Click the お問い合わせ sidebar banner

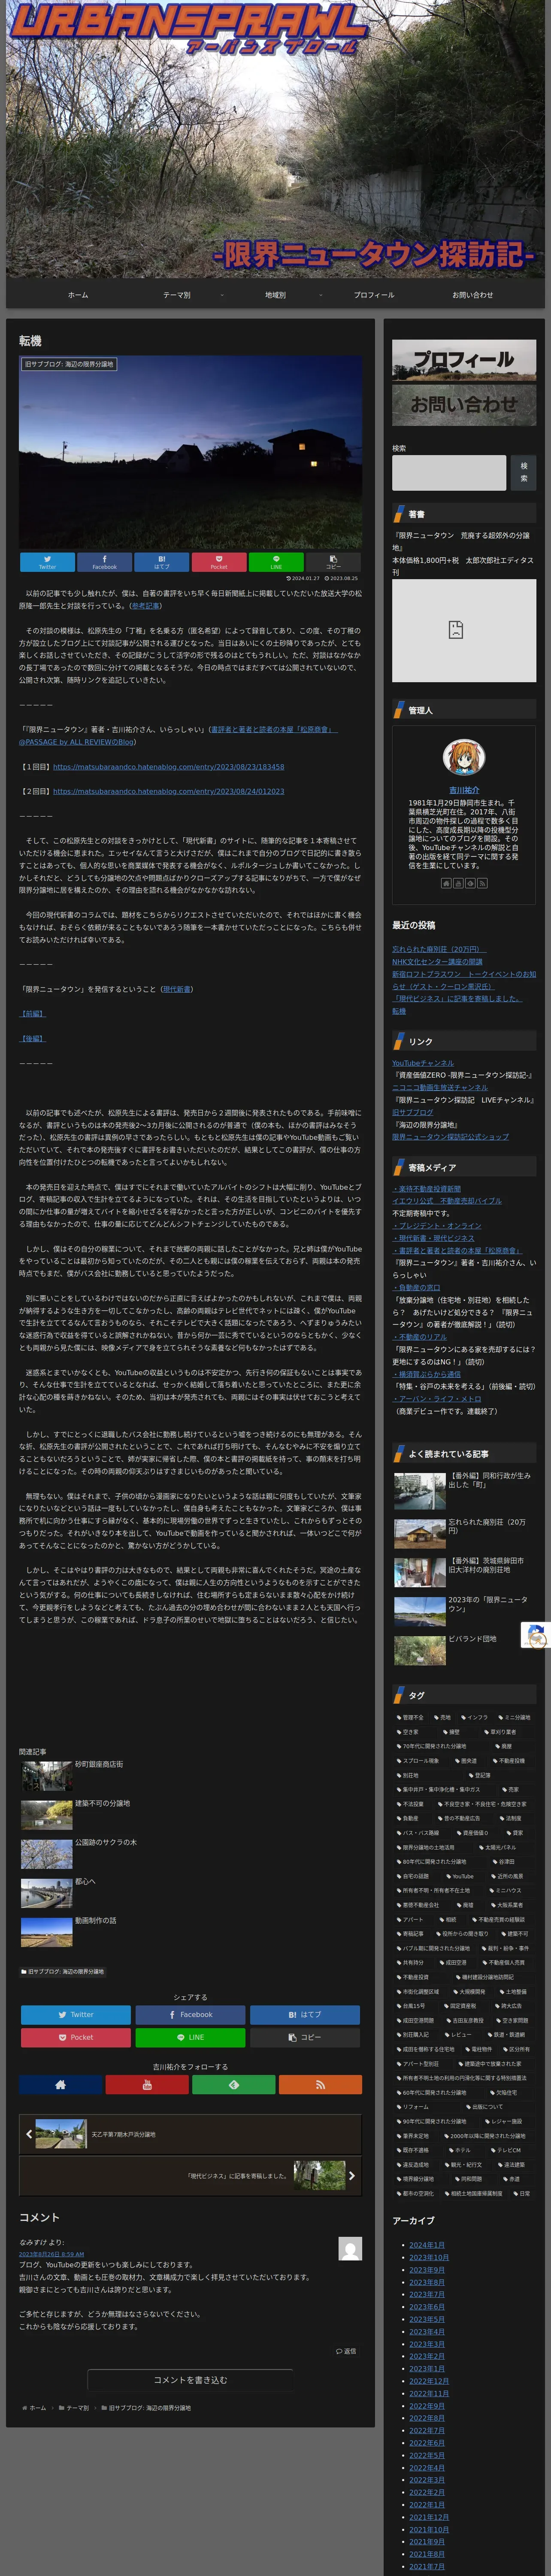point(463,405)
